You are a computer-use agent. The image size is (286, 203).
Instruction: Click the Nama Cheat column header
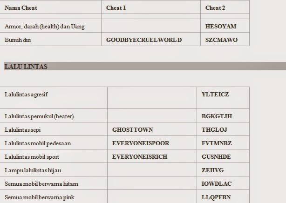(x=21, y=8)
